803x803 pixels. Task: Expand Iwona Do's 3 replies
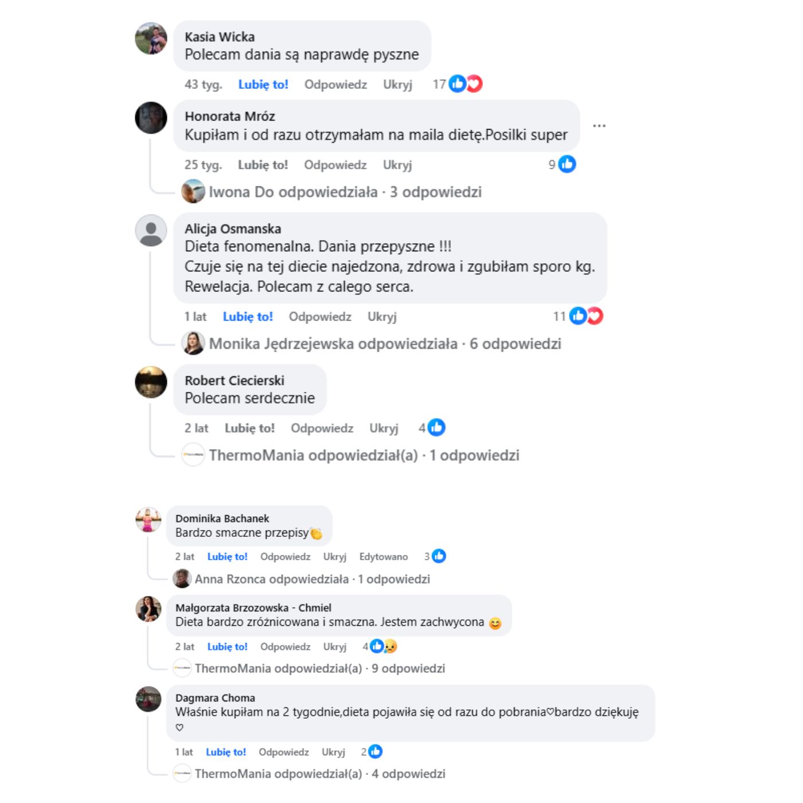tap(345, 192)
